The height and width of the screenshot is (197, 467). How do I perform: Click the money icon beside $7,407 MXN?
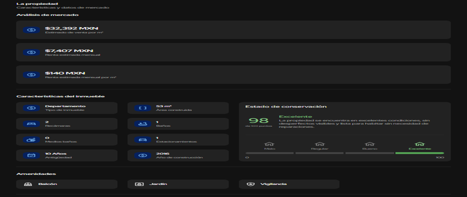coord(31,52)
